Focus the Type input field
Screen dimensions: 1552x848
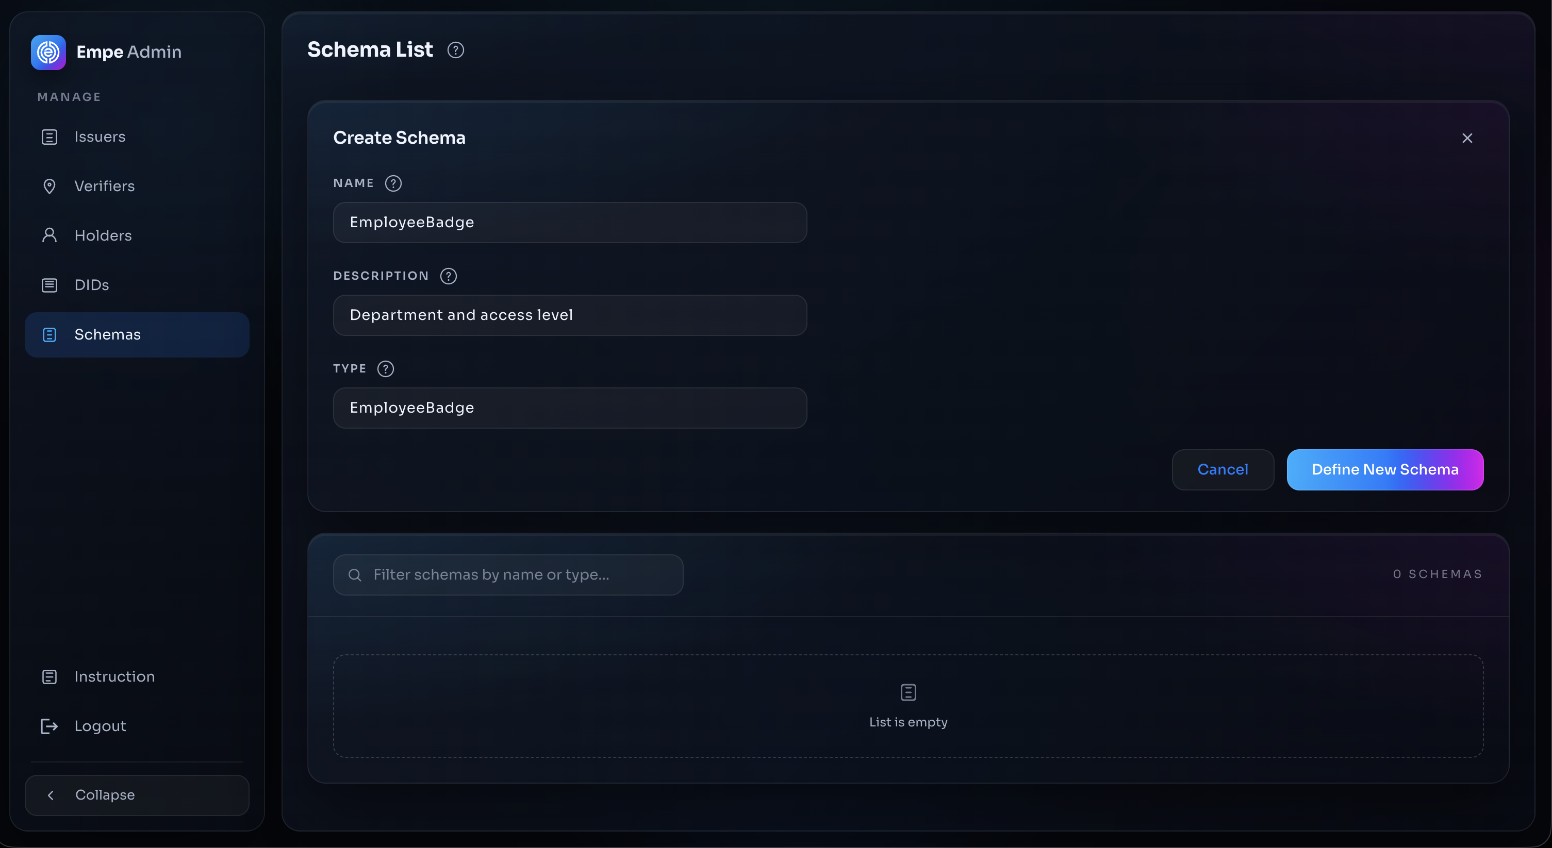point(570,408)
